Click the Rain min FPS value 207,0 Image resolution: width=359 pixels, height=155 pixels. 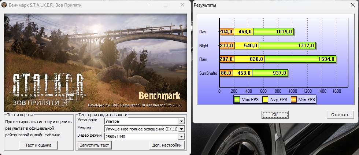(226, 59)
